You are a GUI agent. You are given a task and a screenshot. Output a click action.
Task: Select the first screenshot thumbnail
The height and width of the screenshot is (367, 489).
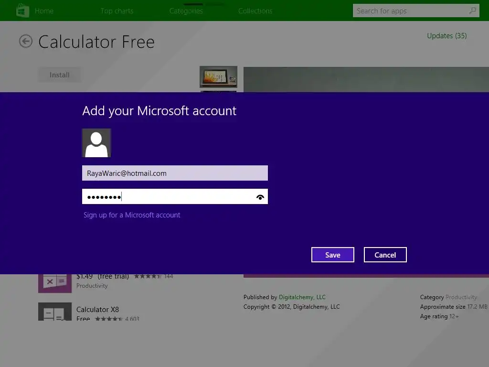(218, 77)
